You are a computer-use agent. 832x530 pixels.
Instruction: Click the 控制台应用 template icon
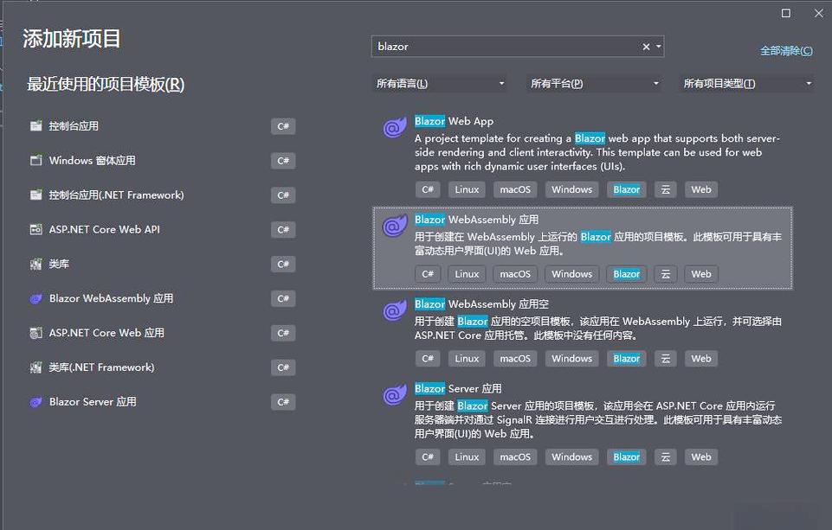click(x=35, y=126)
